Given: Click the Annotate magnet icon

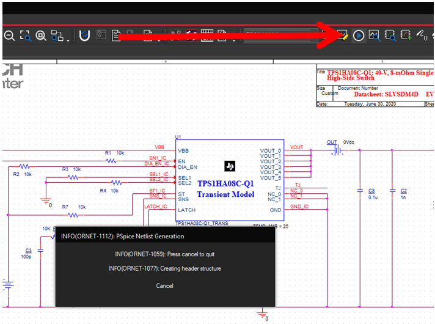Looking at the screenshot, I should tap(84, 35).
